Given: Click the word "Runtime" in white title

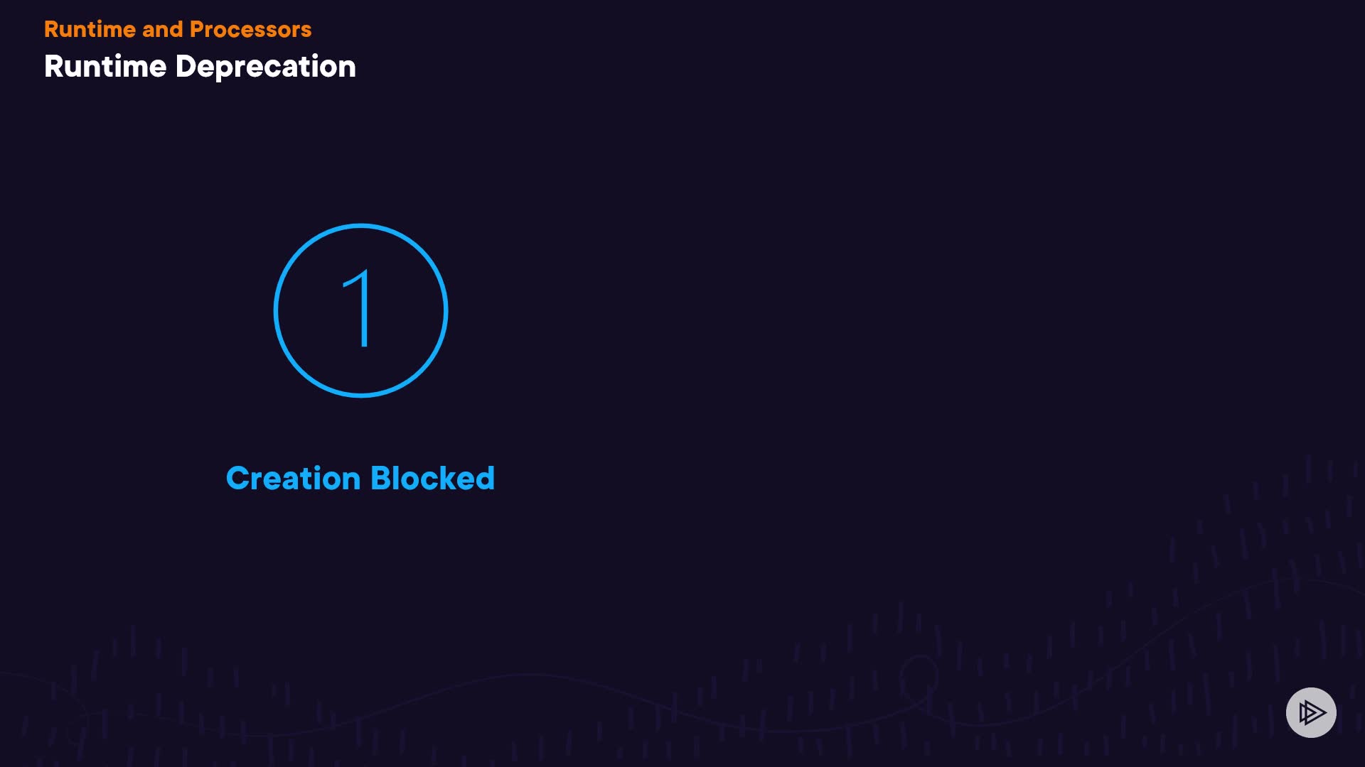Looking at the screenshot, I should 105,67.
